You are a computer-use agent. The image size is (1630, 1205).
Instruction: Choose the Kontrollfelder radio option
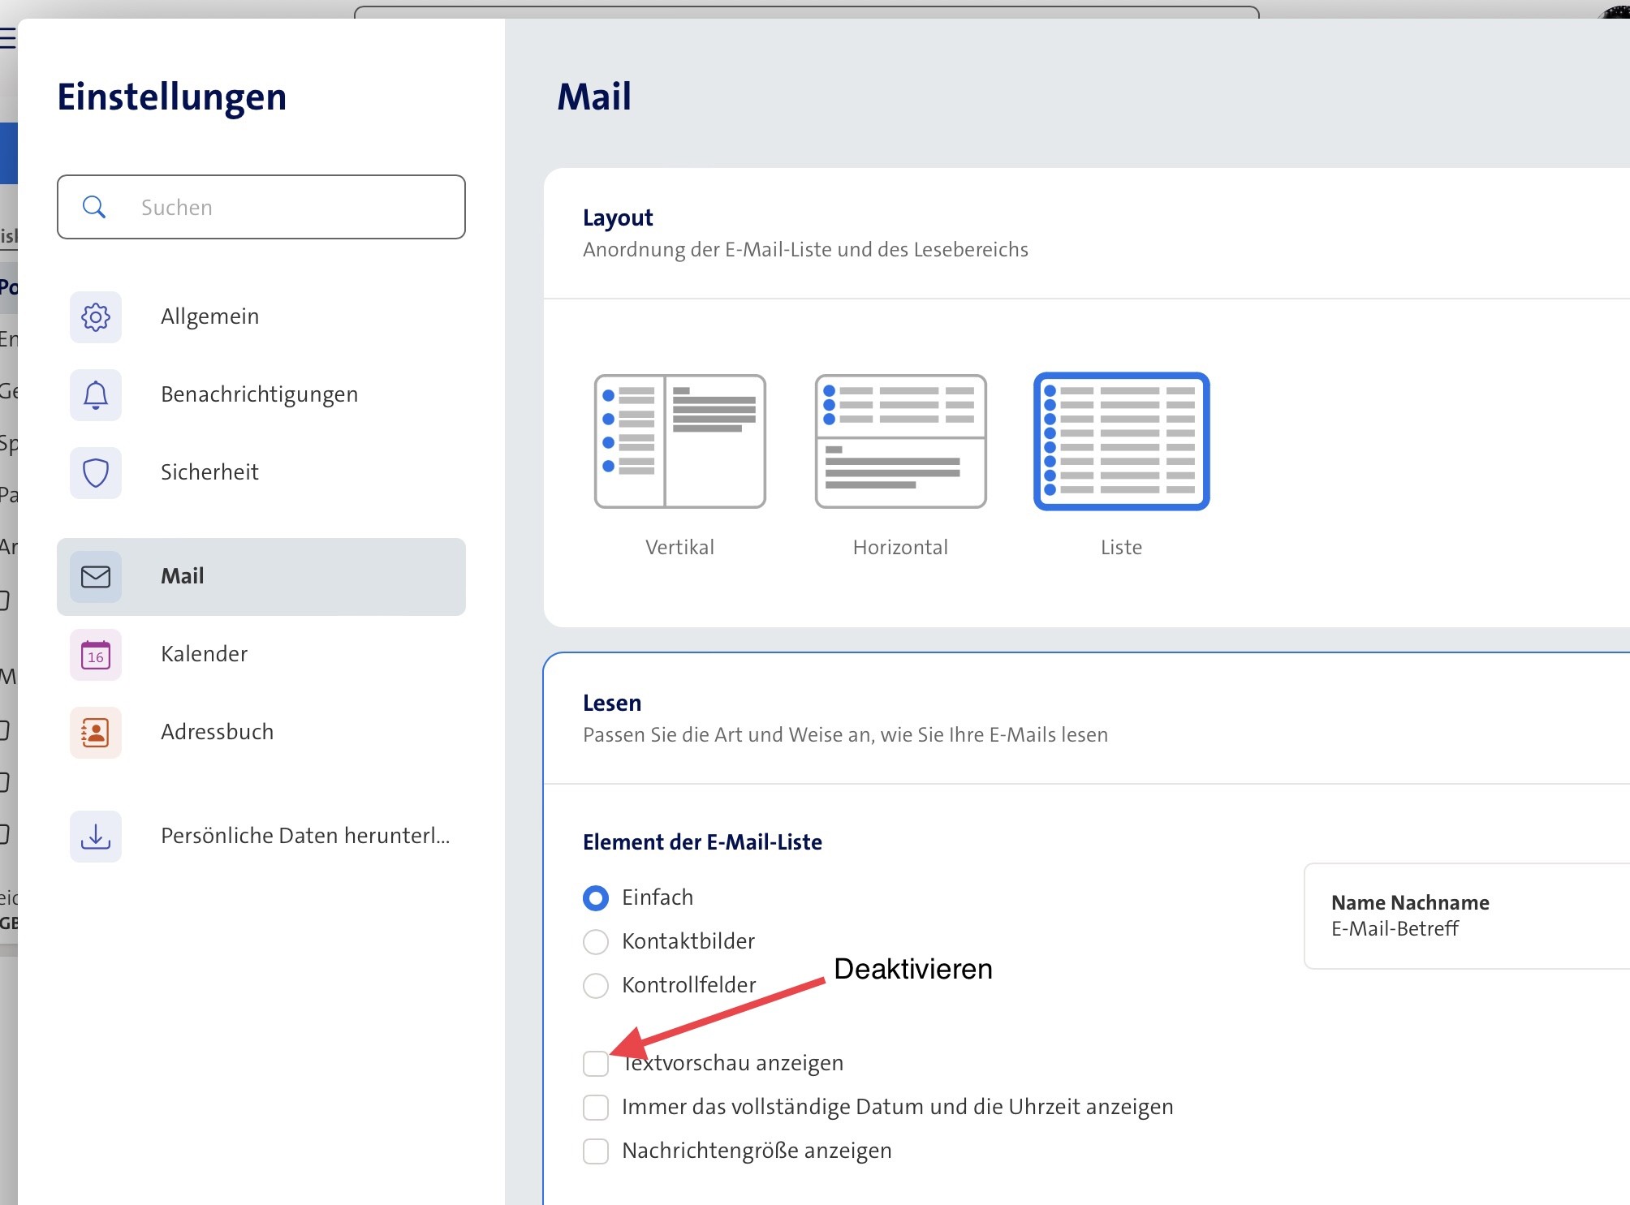[596, 985]
